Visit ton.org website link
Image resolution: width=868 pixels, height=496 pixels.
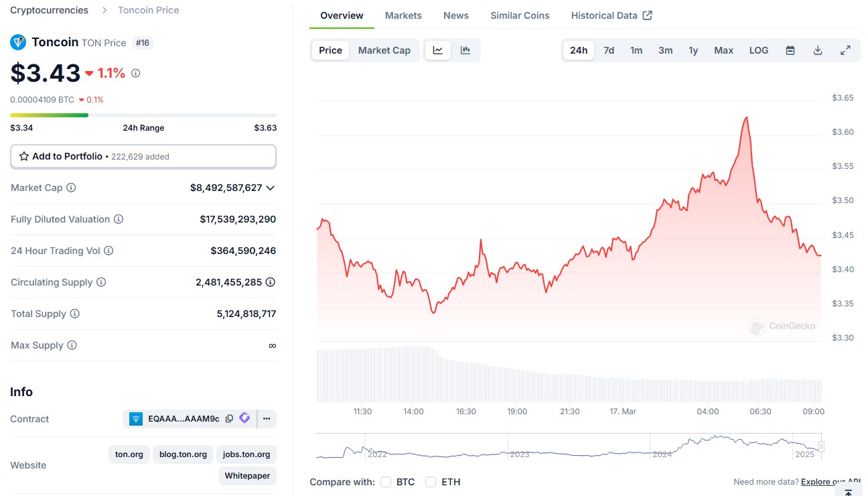[x=129, y=454]
